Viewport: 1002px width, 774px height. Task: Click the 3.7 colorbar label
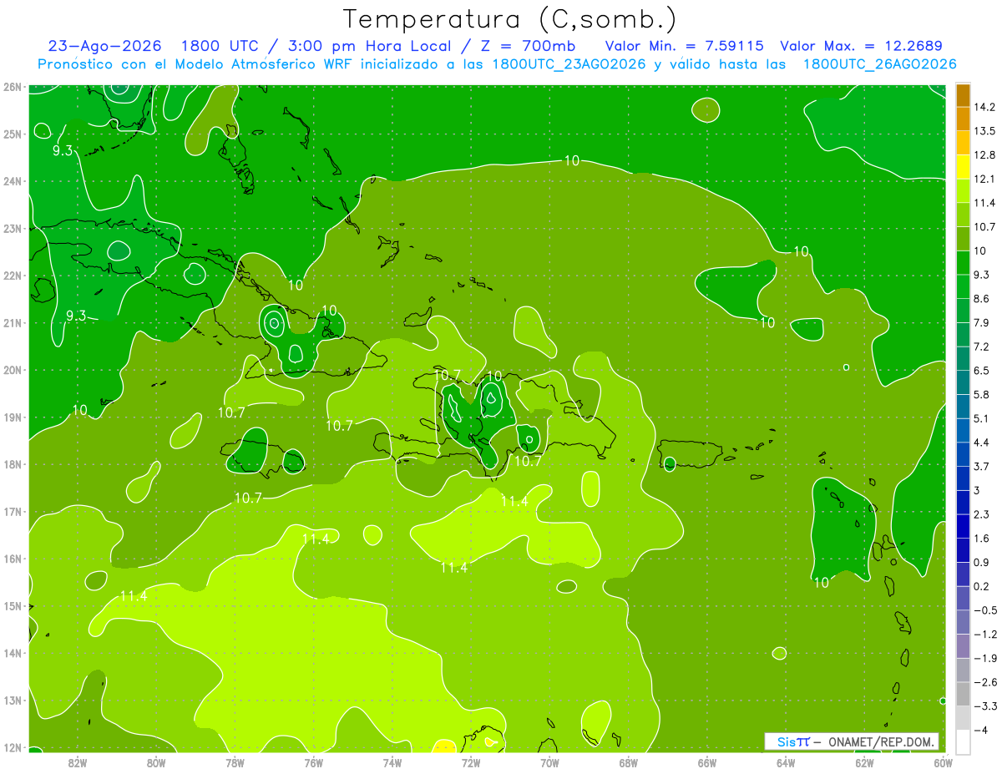pos(982,466)
